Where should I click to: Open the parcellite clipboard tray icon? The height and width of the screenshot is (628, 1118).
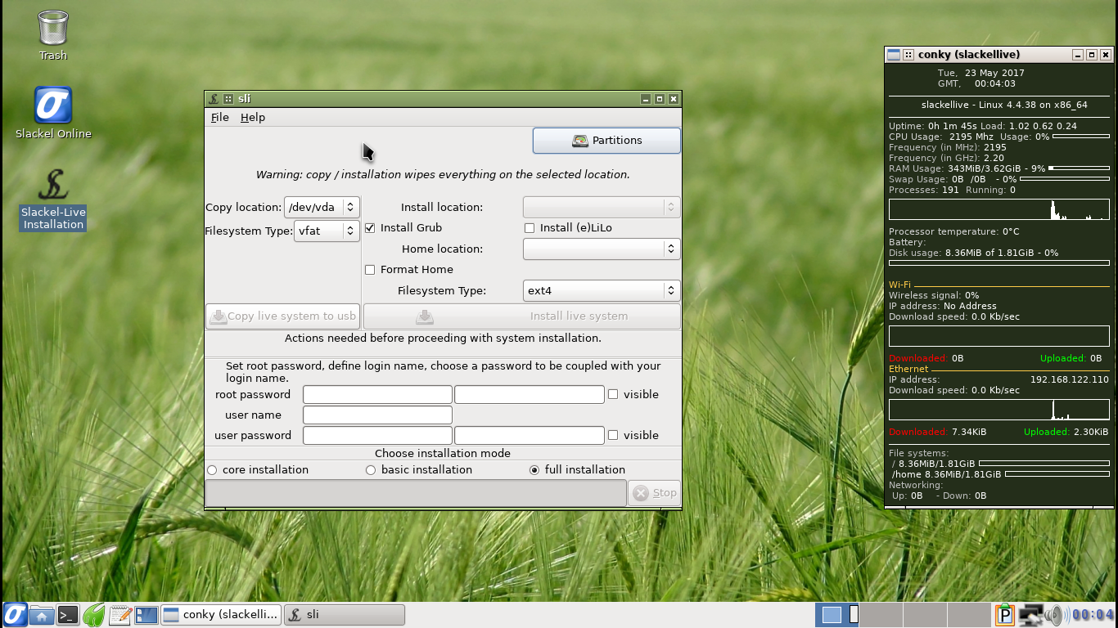pyautogui.click(x=1004, y=615)
